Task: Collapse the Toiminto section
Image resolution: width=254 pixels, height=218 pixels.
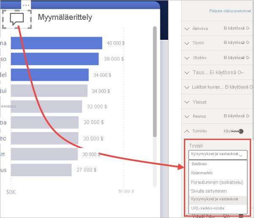Action: click(187, 131)
